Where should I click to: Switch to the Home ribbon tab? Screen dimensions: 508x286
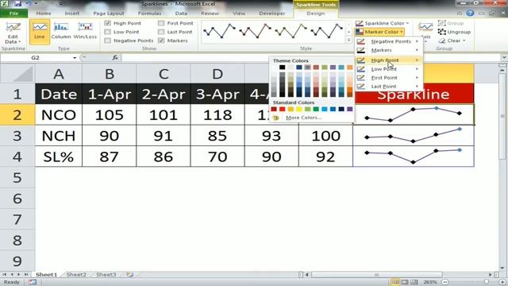44,14
